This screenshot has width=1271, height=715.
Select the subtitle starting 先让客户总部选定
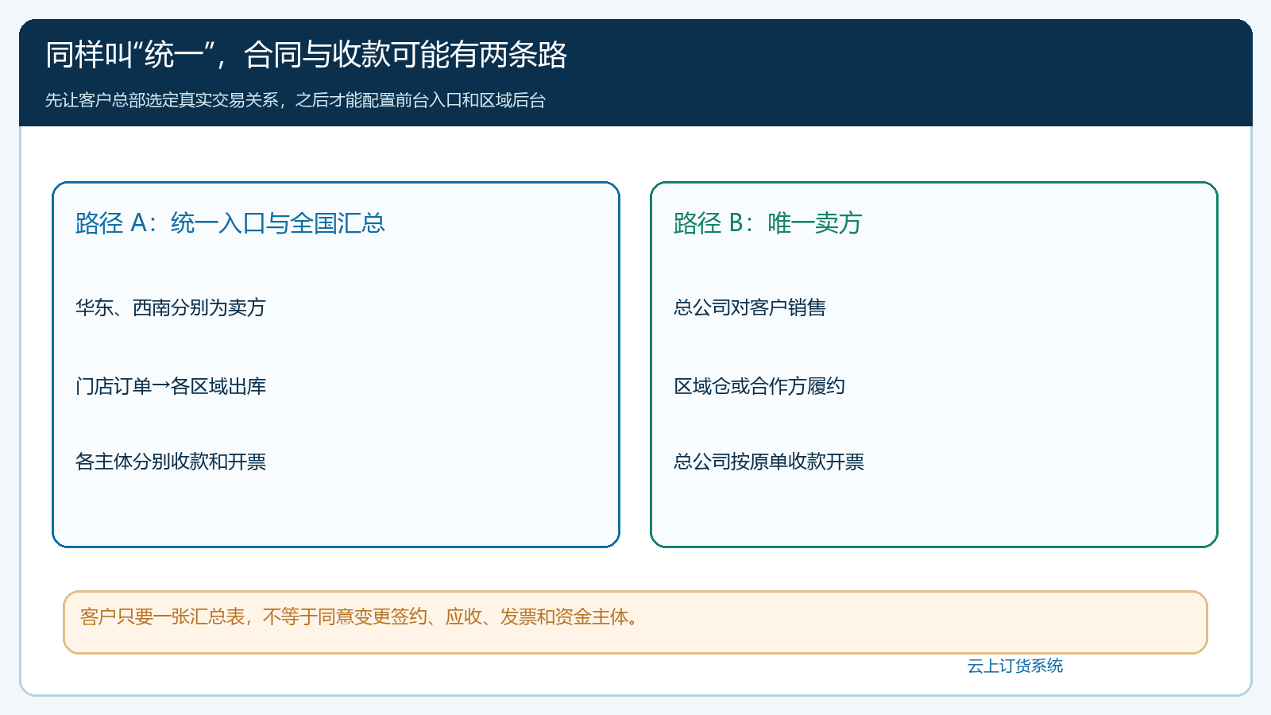[296, 100]
